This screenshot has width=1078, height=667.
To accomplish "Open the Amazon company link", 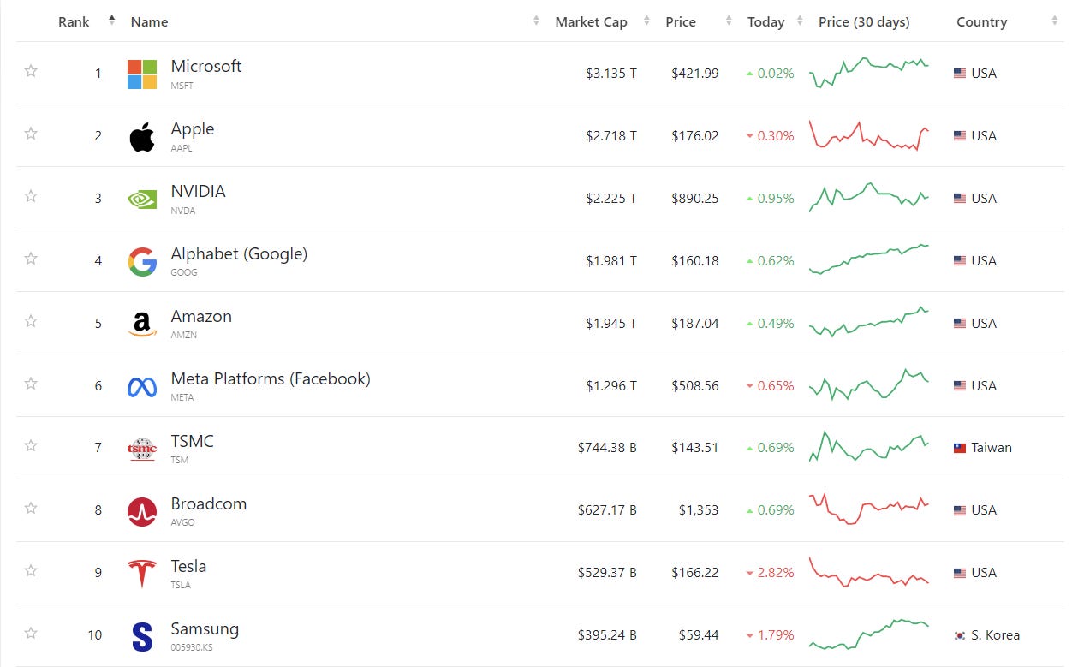I will tap(201, 316).
